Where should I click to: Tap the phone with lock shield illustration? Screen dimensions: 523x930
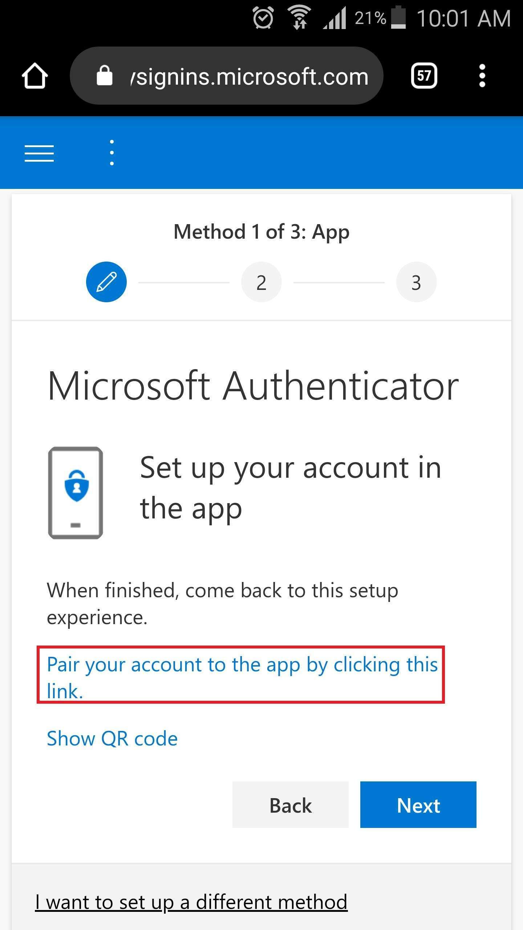(x=76, y=493)
